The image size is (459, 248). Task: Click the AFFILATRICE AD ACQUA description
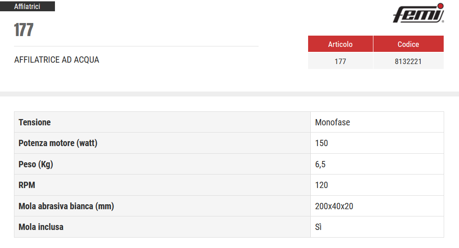57,60
